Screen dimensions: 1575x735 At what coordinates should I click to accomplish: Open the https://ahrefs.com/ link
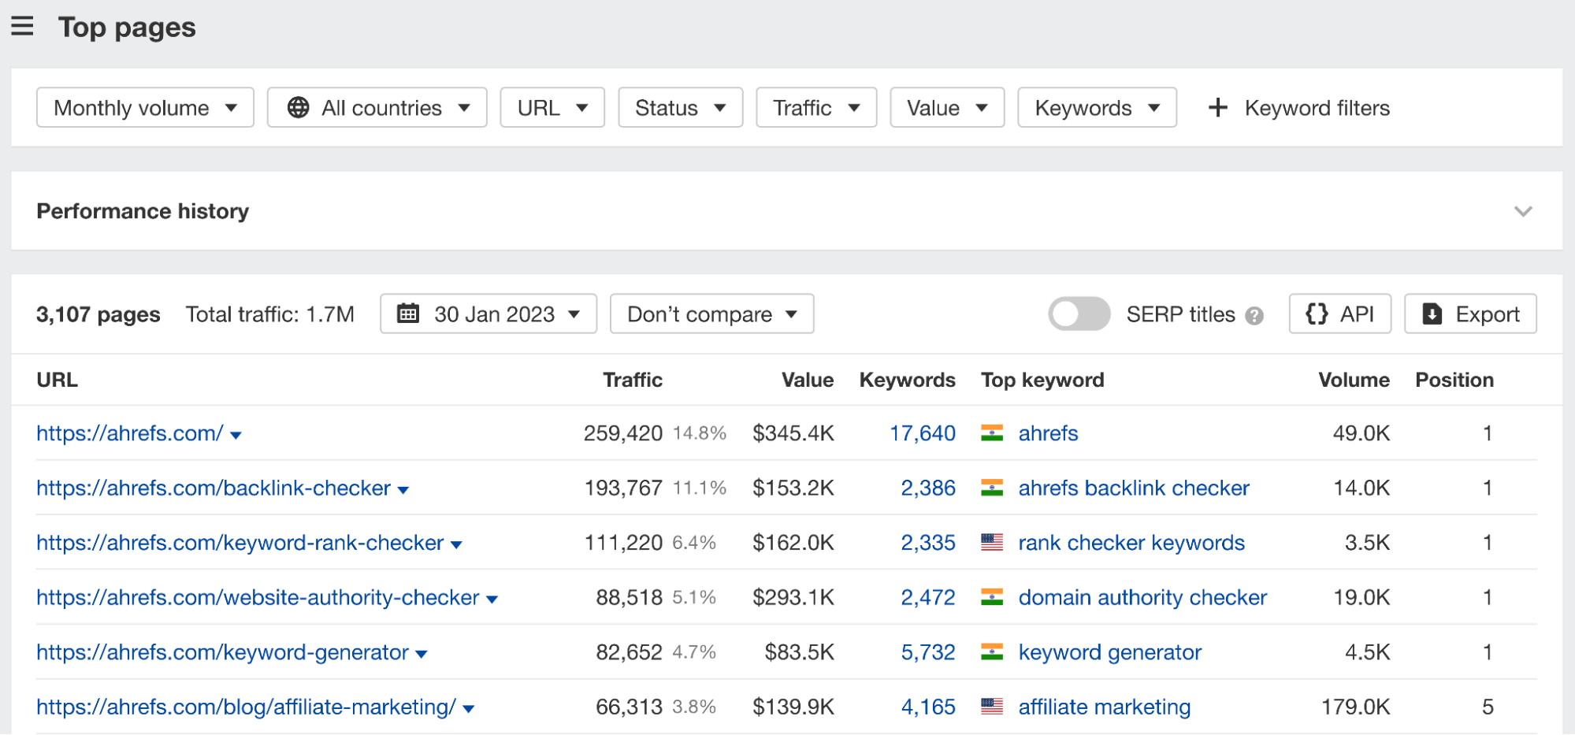tap(130, 433)
